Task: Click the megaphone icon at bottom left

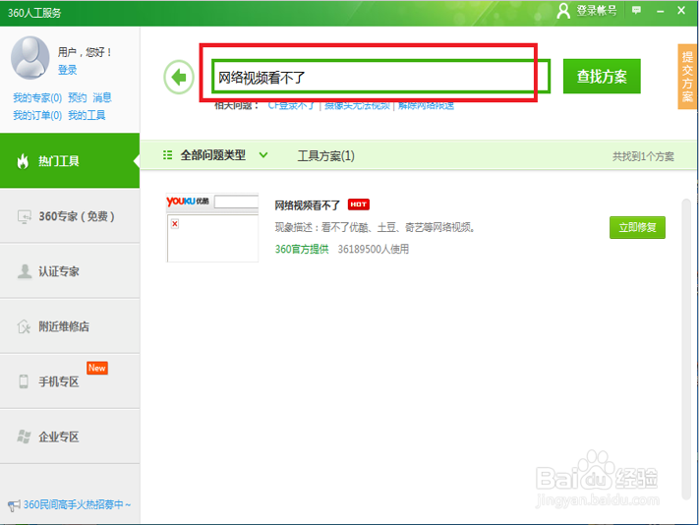Action: tap(14, 505)
